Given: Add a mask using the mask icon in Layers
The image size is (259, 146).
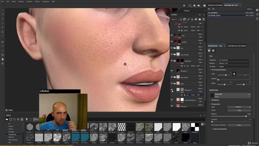Looking at the screenshot, I should (x=185, y=19).
